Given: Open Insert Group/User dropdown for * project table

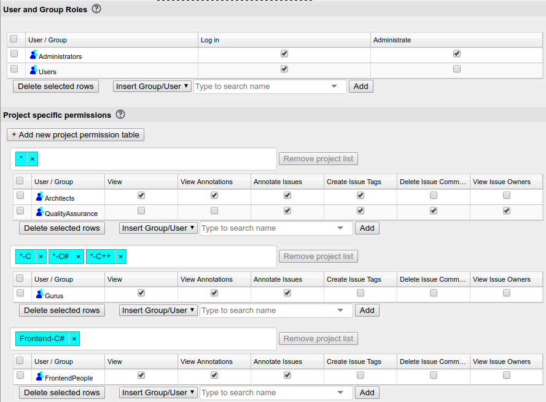Looking at the screenshot, I should pyautogui.click(x=158, y=228).
